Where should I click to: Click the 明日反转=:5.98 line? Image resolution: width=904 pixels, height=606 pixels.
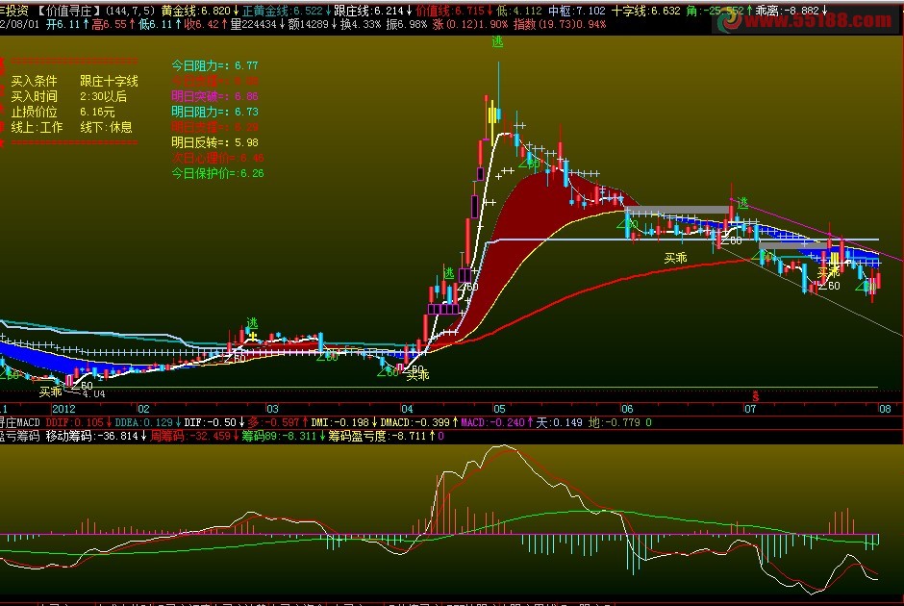coord(214,142)
